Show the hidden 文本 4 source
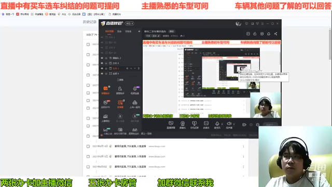Screen dimensions: 332x187 point(102,47)
